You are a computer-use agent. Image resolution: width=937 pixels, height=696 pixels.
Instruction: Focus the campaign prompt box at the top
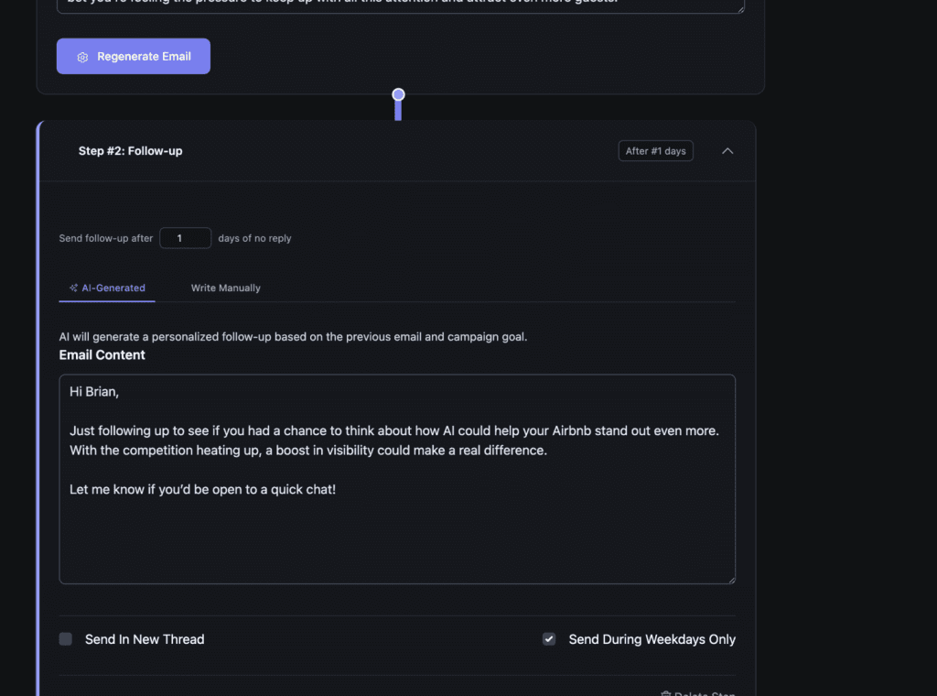pyautogui.click(x=400, y=5)
